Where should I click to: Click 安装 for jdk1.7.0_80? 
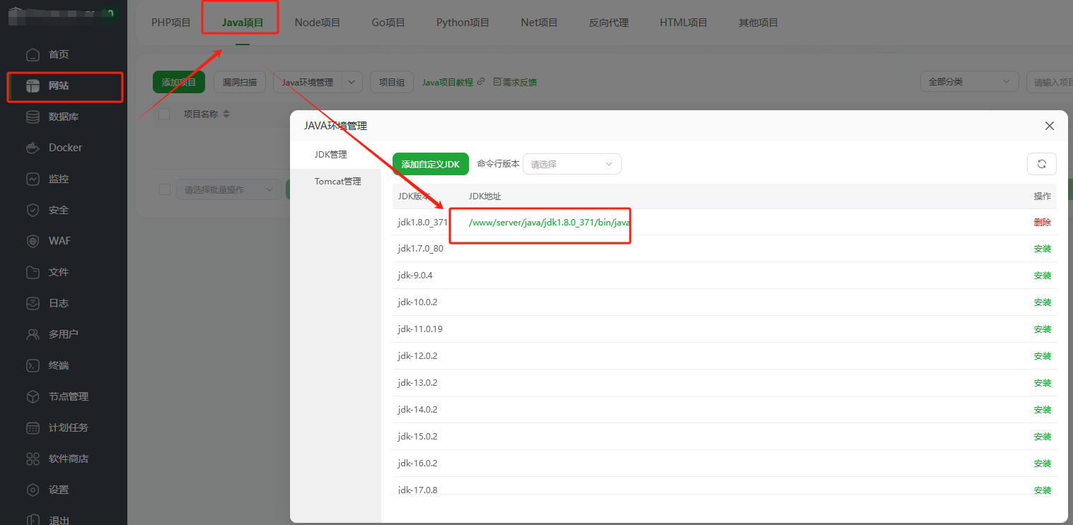tap(1043, 249)
